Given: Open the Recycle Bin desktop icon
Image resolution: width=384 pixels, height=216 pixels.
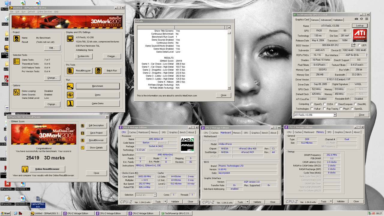Looking at the screenshot, I should [x=5, y=20].
